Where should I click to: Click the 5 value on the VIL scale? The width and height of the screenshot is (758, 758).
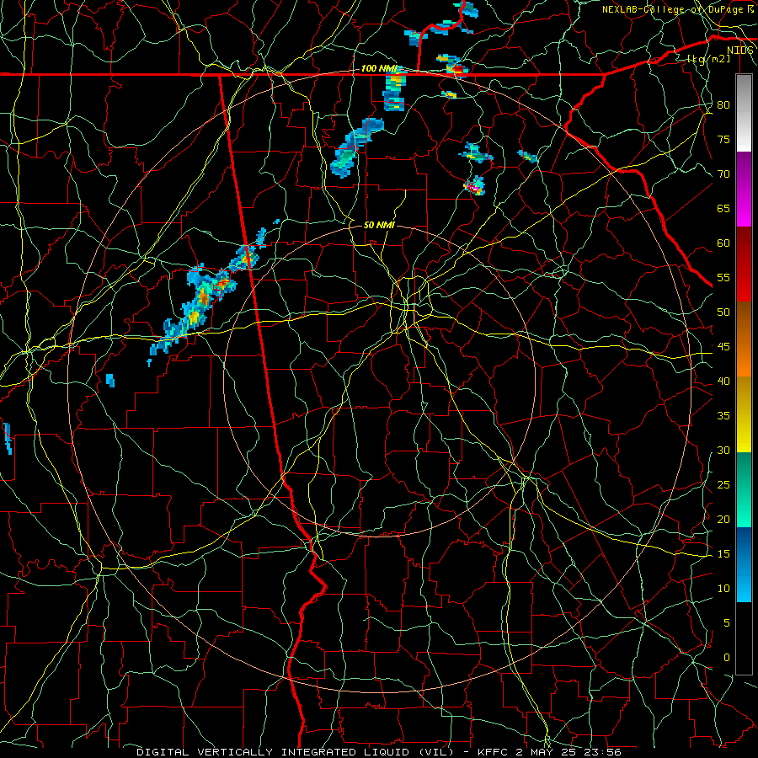point(727,623)
